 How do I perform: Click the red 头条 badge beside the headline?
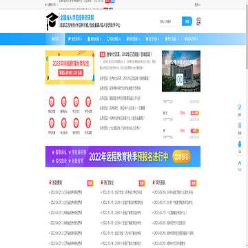click(103, 54)
